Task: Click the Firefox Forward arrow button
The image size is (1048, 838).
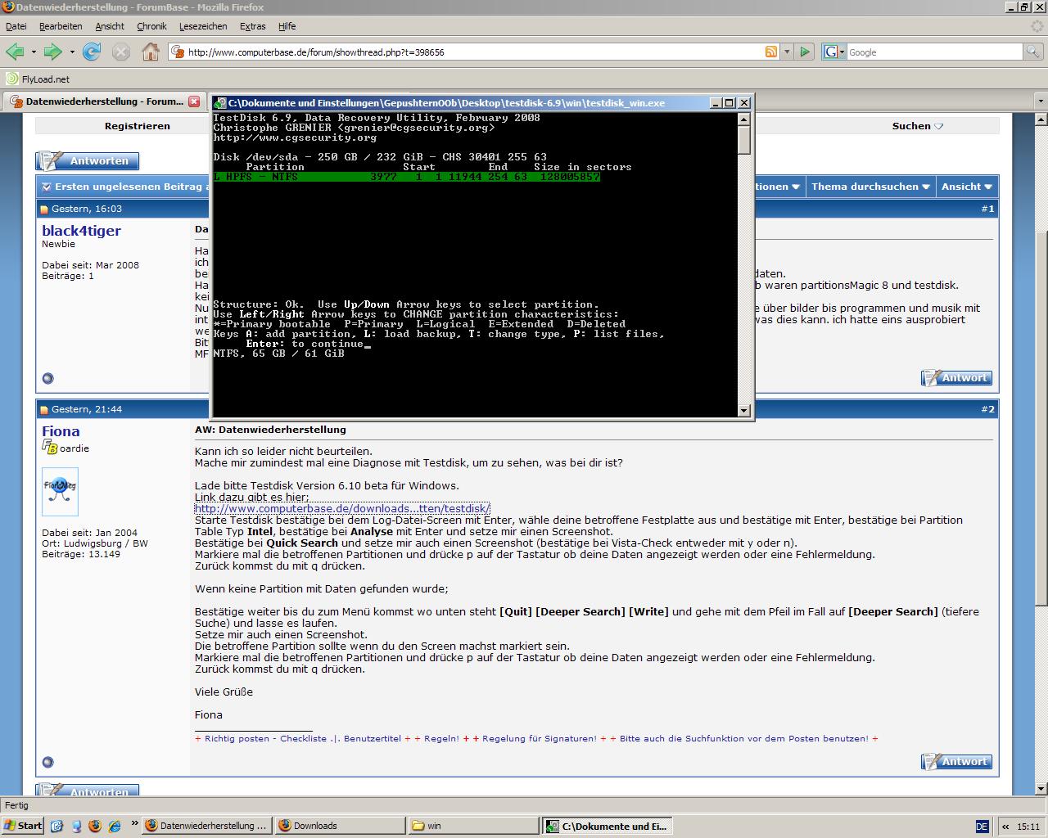Action: coord(53,52)
